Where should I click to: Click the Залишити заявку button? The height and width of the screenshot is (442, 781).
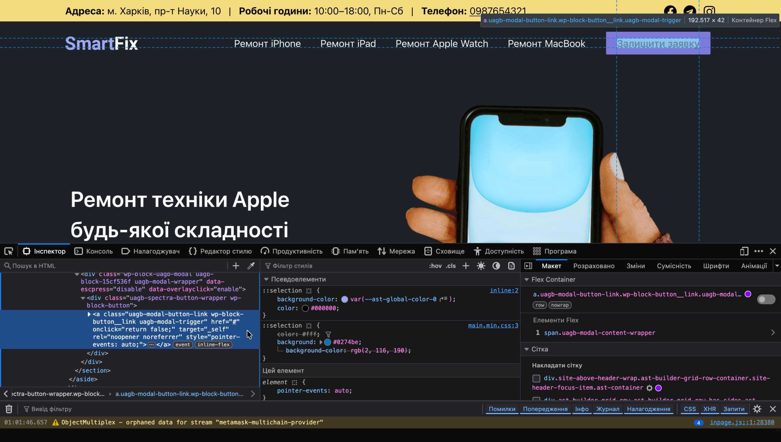(658, 43)
